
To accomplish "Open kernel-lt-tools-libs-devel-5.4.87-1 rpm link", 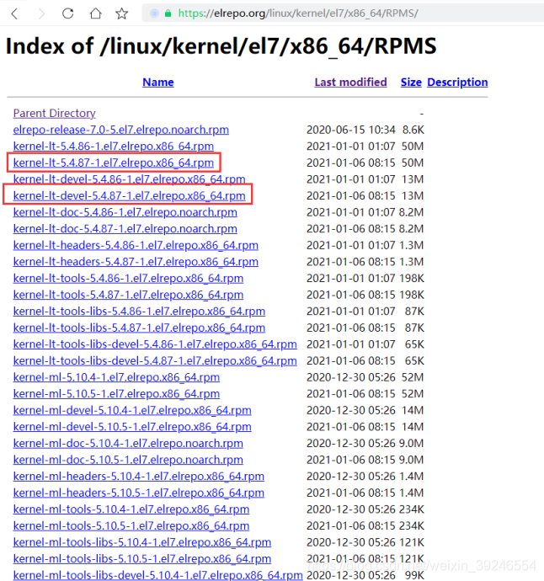I will [155, 360].
